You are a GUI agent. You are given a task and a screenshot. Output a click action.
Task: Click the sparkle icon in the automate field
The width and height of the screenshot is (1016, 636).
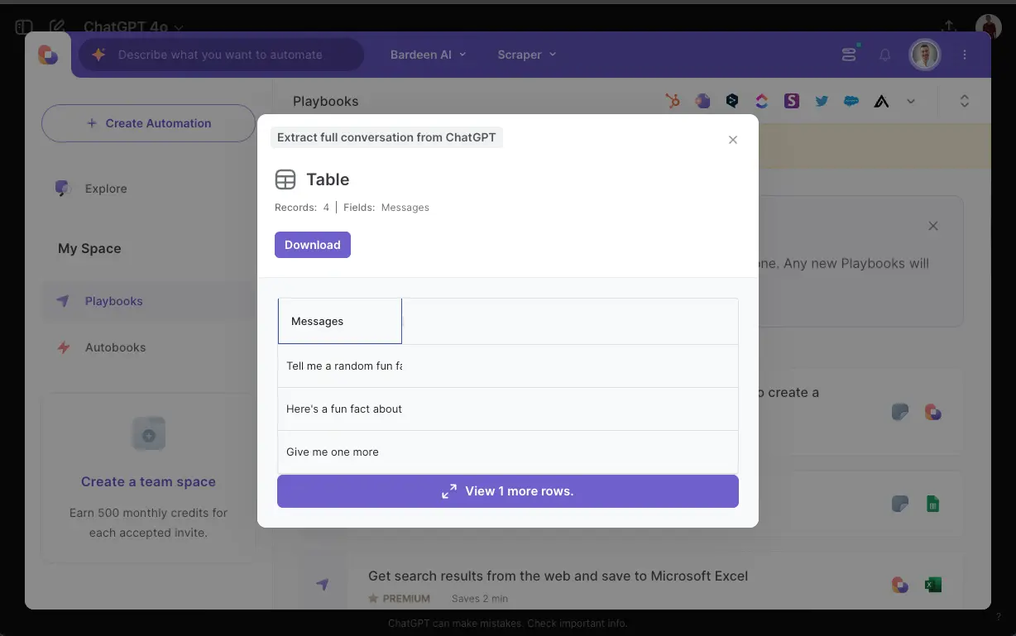98,55
